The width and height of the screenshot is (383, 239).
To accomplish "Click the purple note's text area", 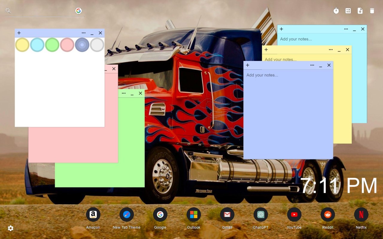I will pyautogui.click(x=288, y=114).
